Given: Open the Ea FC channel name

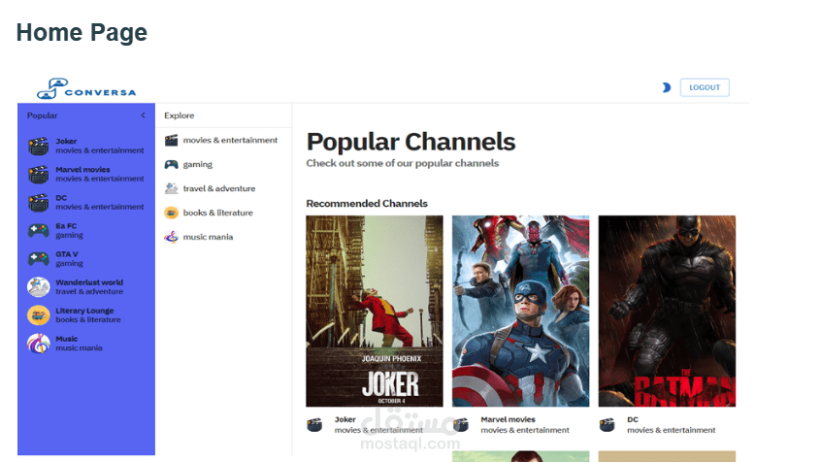Looking at the screenshot, I should (x=66, y=226).
